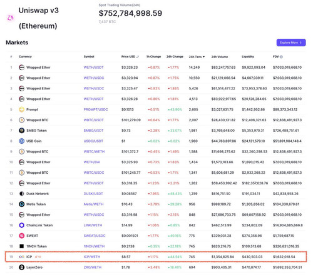Click the $752,784,998.59 trading volume figure

pyautogui.click(x=130, y=13)
